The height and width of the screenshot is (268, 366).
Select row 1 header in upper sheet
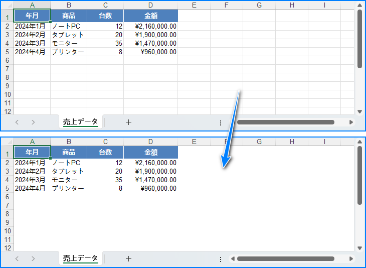(x=7, y=16)
